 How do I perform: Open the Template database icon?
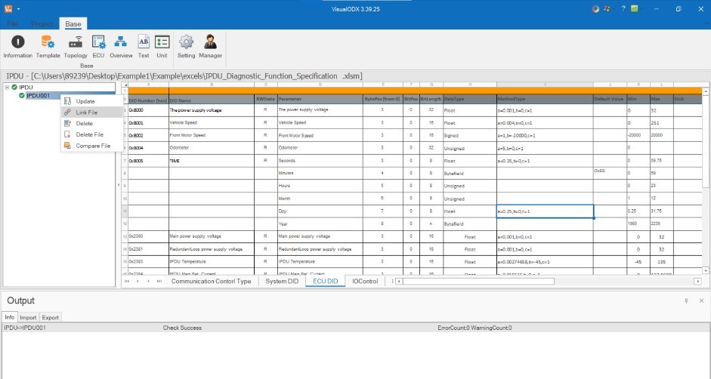[48, 47]
